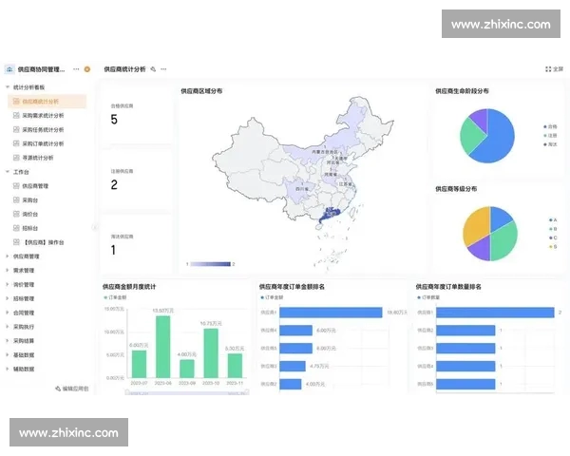This screenshot has width=570, height=456.
Task: Open 寻源统计分析 dashboard
Action: click(x=38, y=158)
